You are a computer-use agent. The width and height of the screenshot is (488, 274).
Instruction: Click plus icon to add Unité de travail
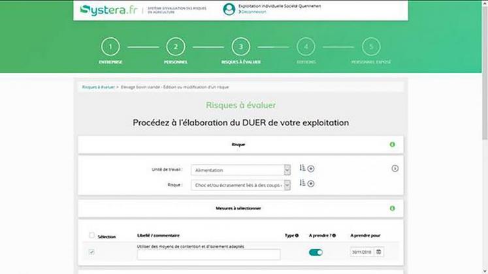[311, 169]
